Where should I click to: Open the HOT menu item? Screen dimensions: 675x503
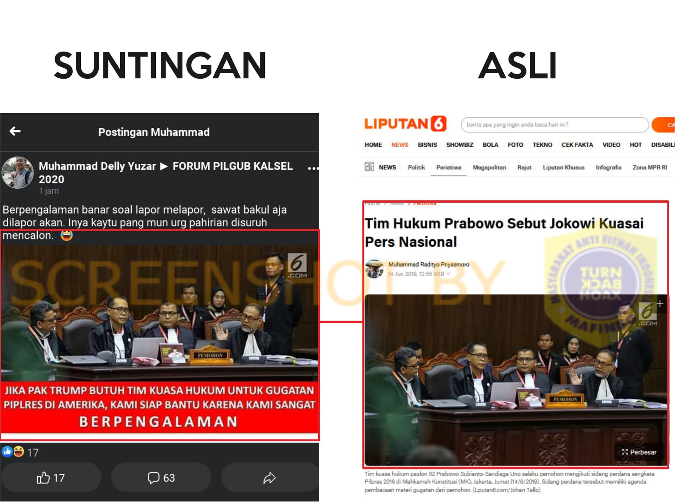click(636, 145)
